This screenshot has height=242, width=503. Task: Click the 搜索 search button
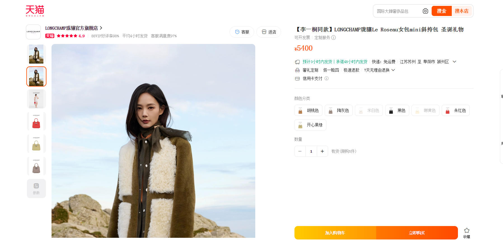pyautogui.click(x=441, y=11)
